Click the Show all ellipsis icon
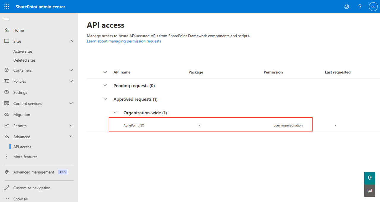380x202 pixels. 7,199
